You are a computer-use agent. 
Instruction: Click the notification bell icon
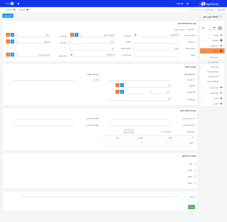pyautogui.click(x=18, y=4)
